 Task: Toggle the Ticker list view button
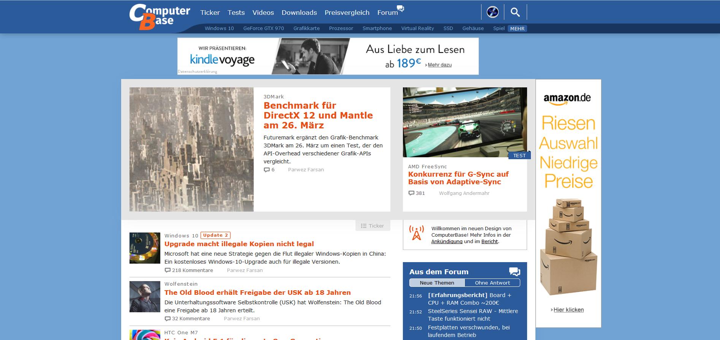point(372,226)
